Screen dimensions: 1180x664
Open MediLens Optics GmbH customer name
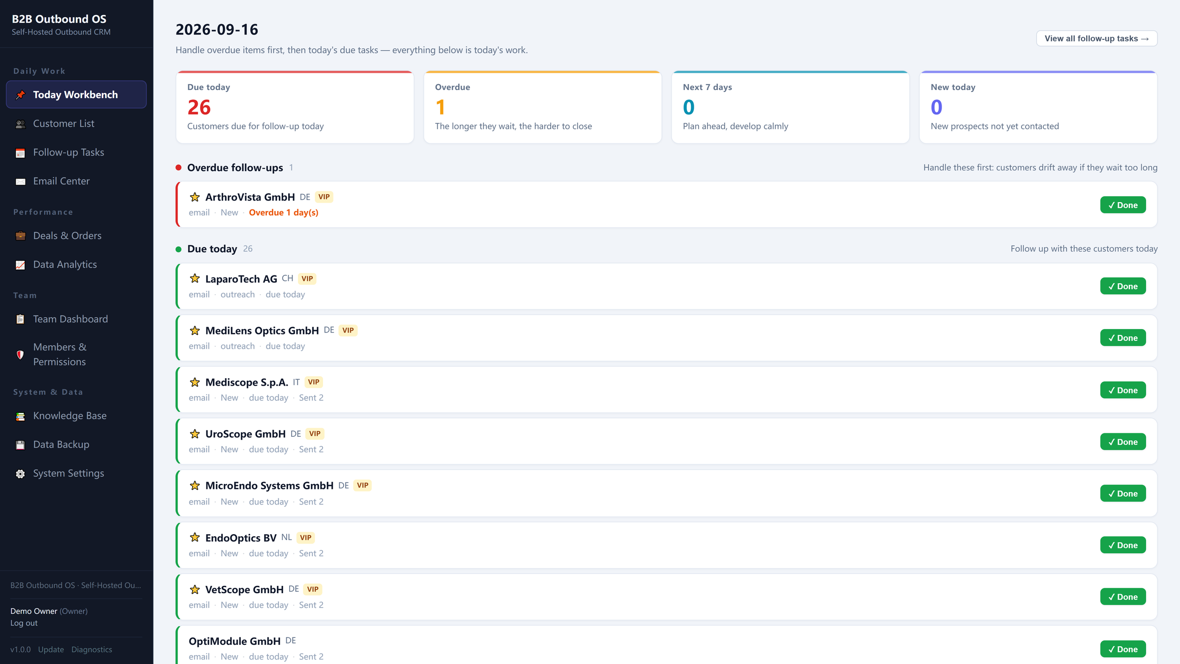[262, 331]
